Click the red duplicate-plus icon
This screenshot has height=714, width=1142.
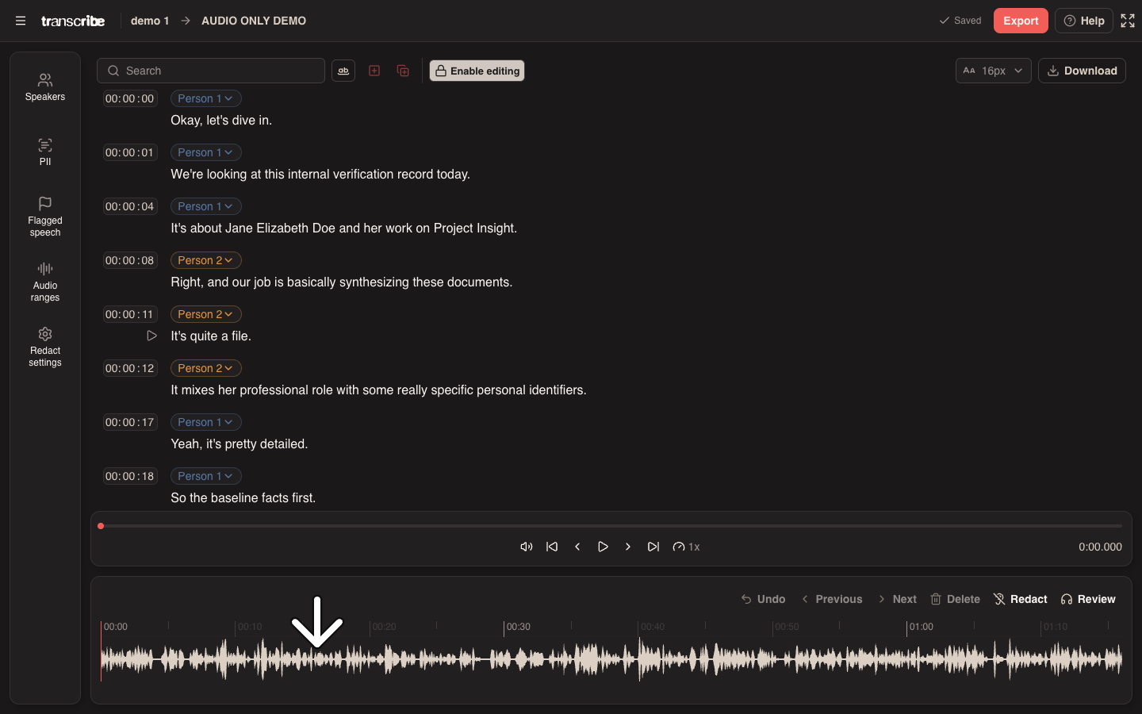(x=403, y=71)
